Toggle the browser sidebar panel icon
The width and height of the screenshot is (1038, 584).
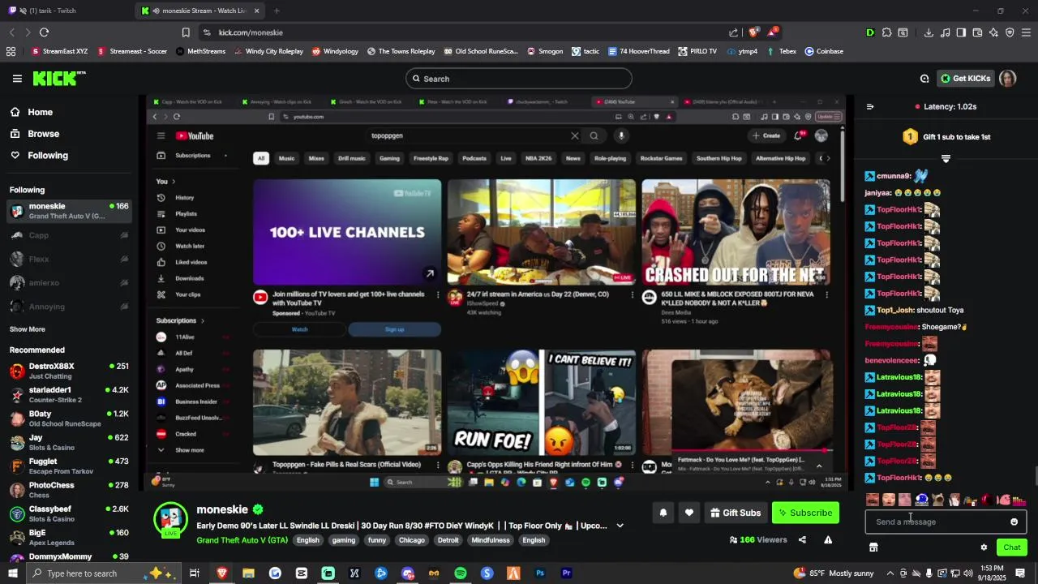(x=961, y=32)
